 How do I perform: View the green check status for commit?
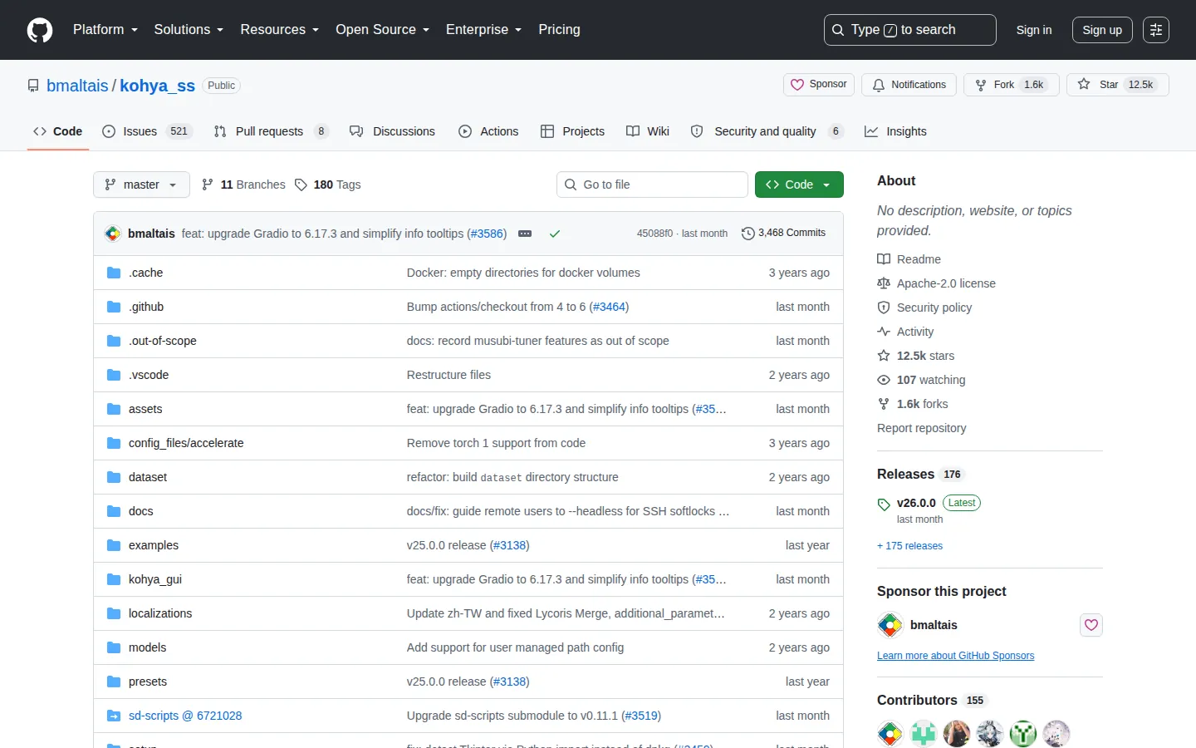click(555, 234)
